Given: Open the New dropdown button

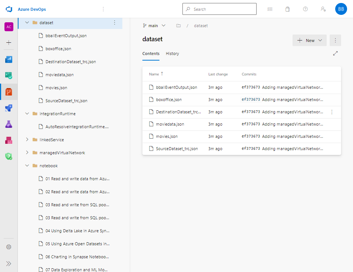Looking at the screenshot, I should 309,41.
